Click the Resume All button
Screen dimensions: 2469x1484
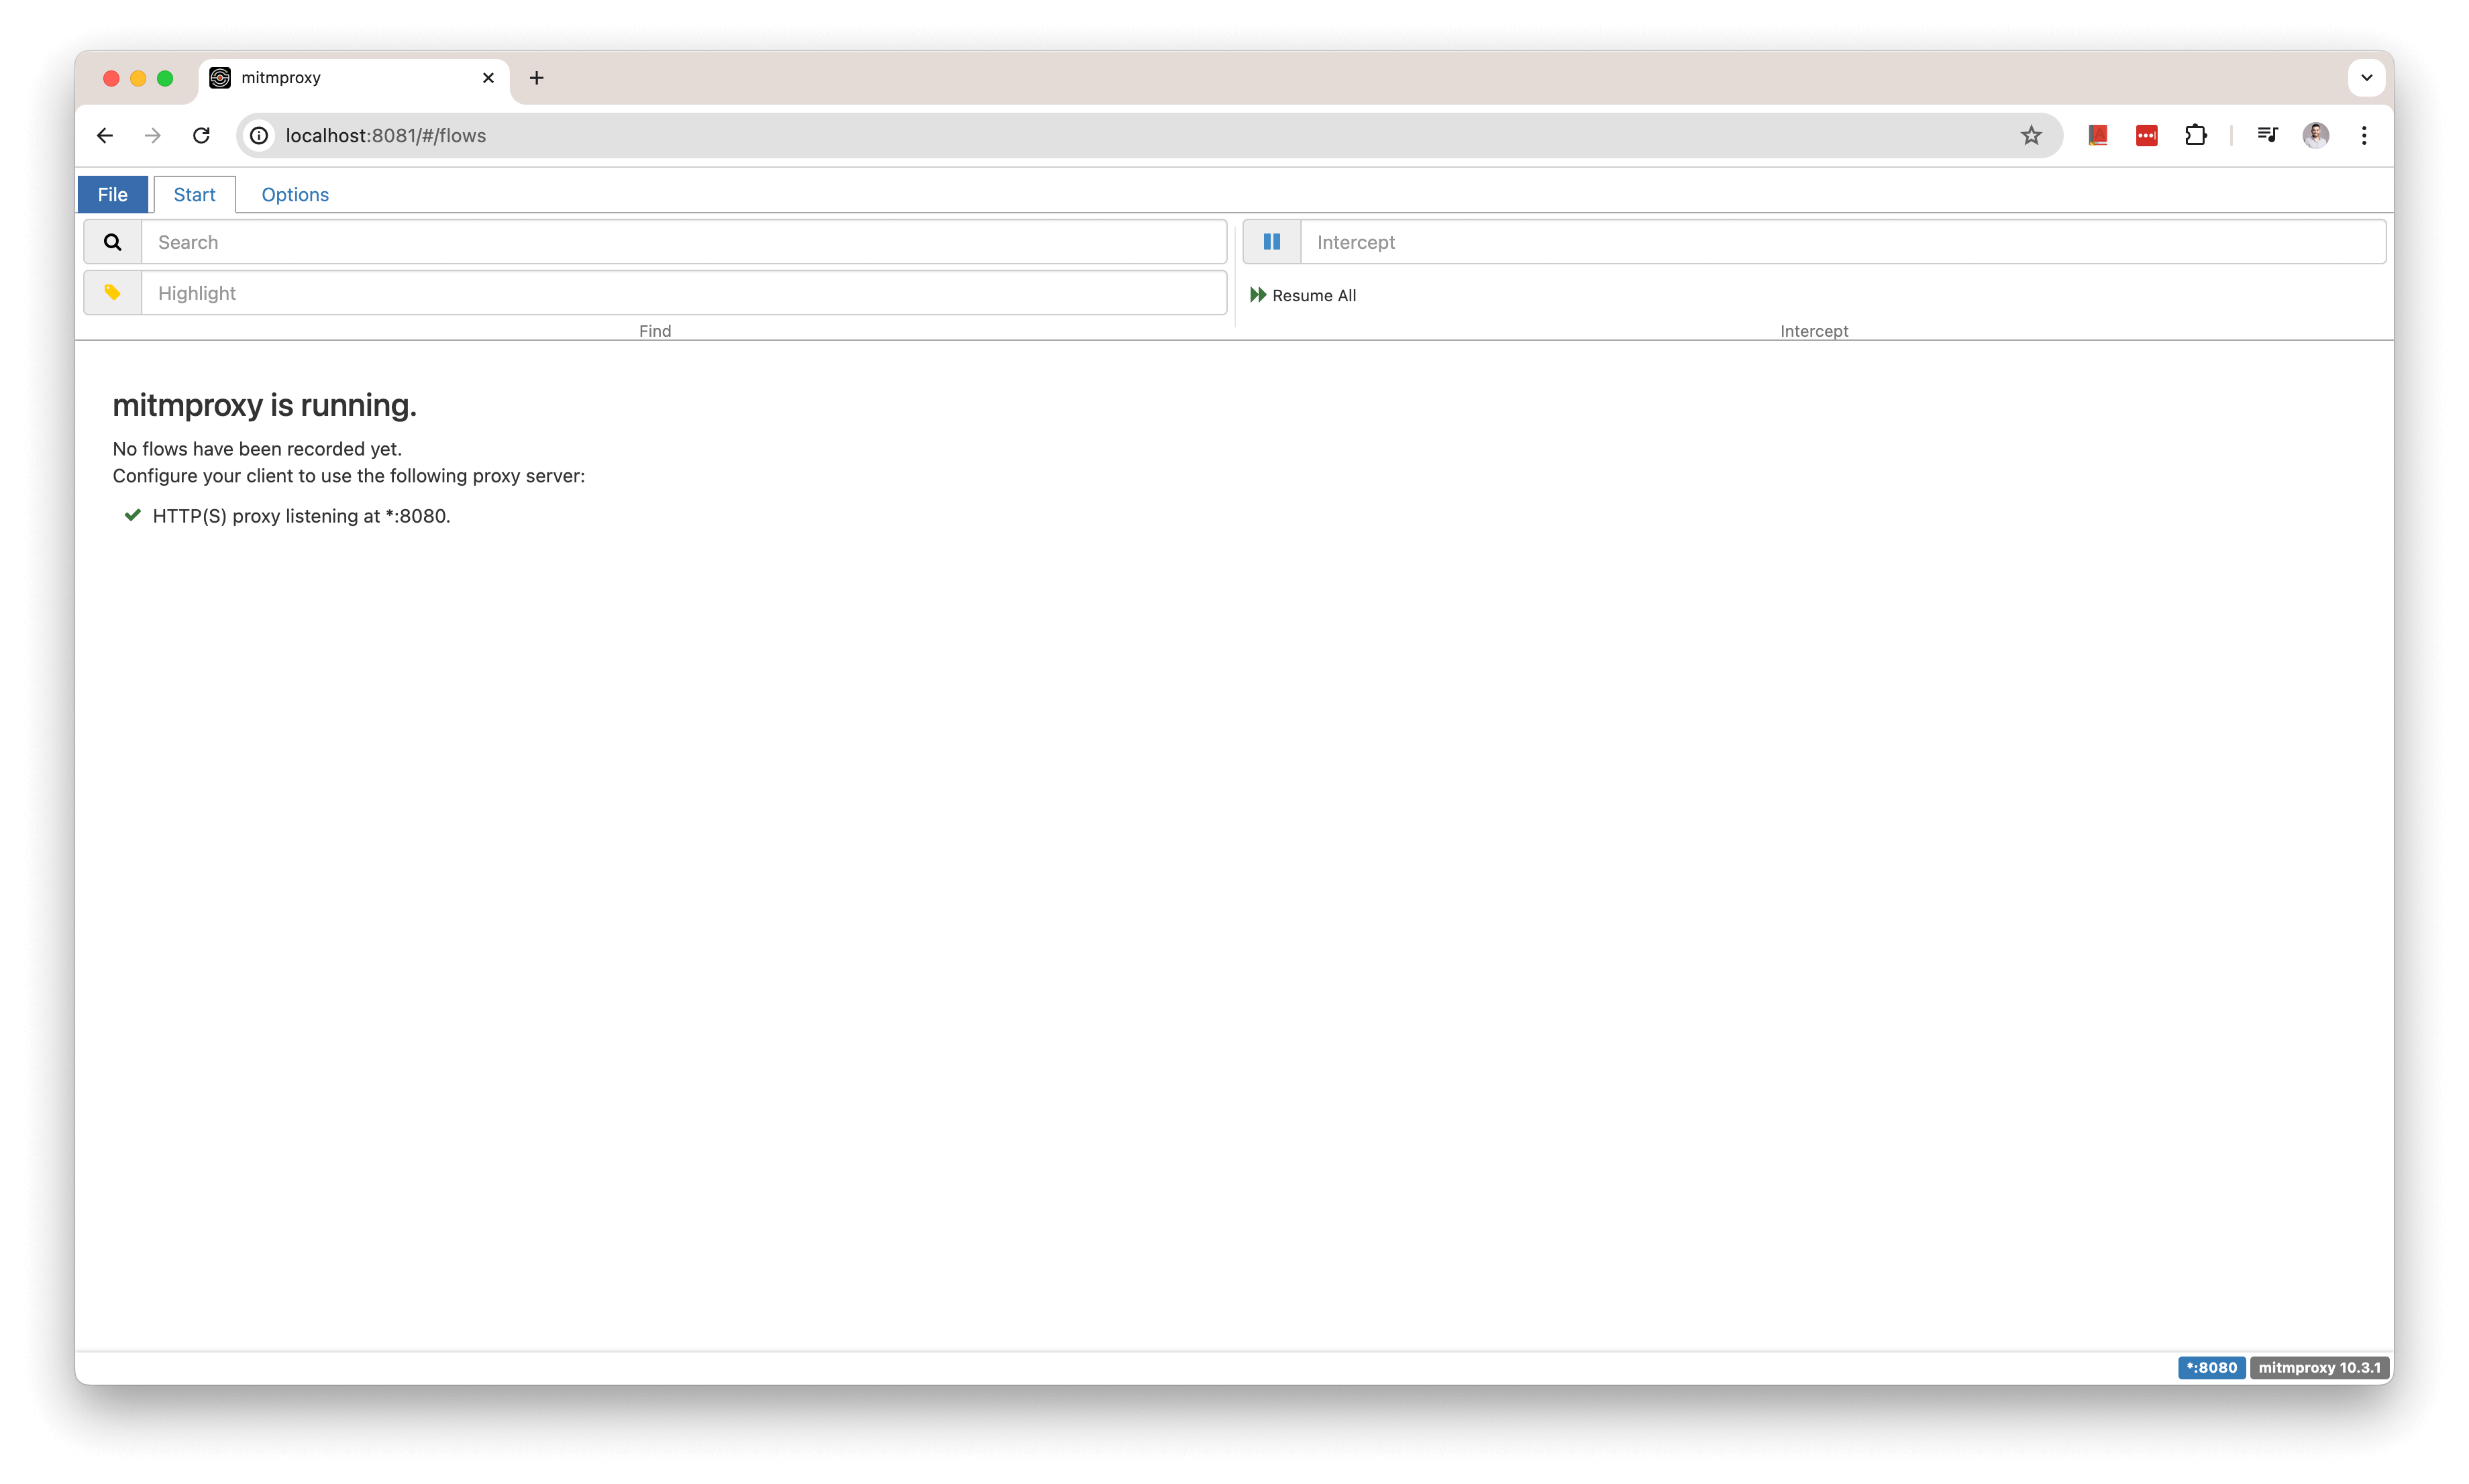(1303, 295)
